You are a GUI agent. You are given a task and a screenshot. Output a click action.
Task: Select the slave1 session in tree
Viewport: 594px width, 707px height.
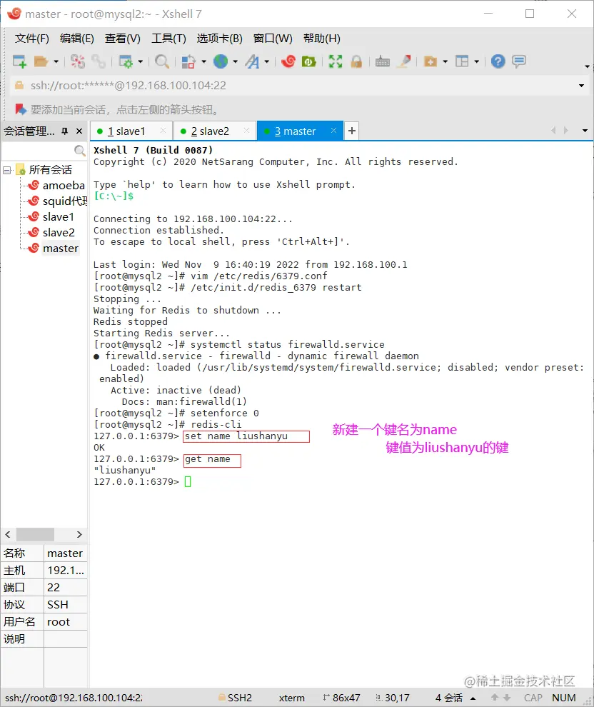(x=58, y=217)
